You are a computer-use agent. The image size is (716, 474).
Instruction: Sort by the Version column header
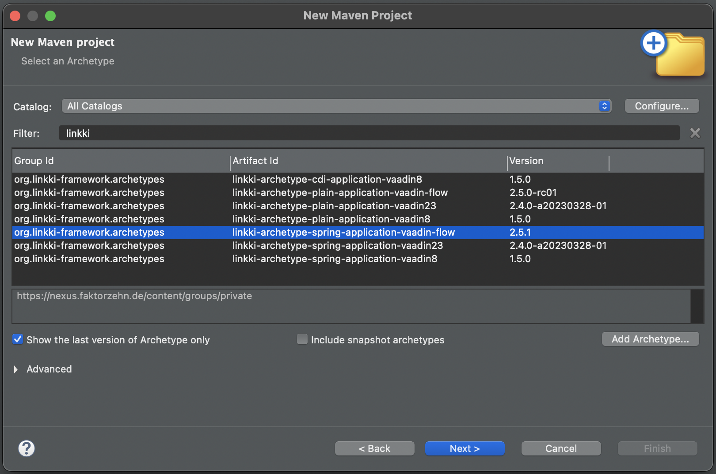[558, 161]
